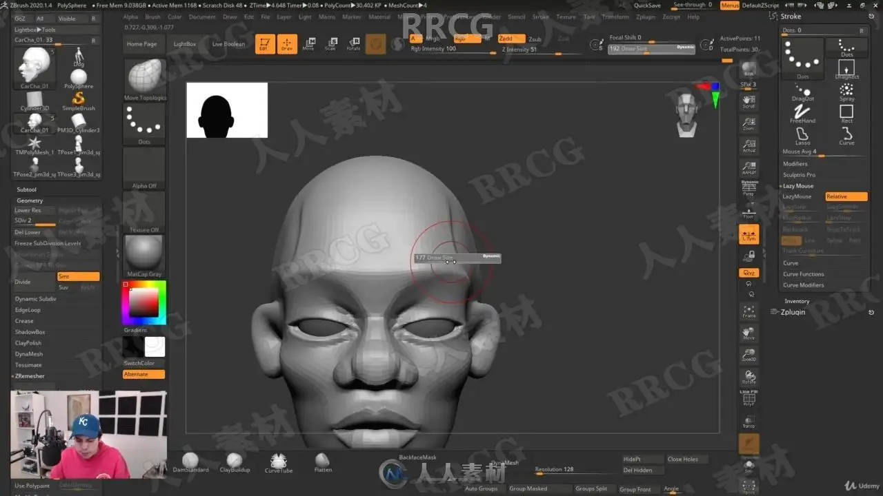Click the QuickSave button
Screen dimensions: 883x496
pos(647,6)
